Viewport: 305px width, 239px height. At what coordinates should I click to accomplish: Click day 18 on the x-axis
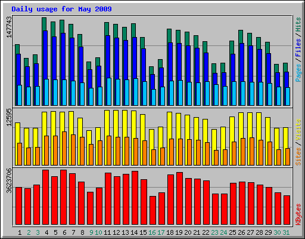coord(170,232)
